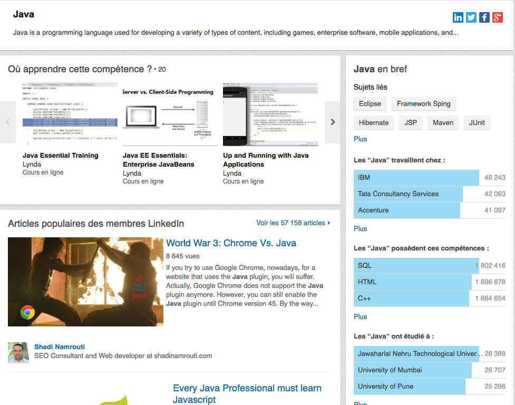Click the JUnit topic tag

(477, 123)
